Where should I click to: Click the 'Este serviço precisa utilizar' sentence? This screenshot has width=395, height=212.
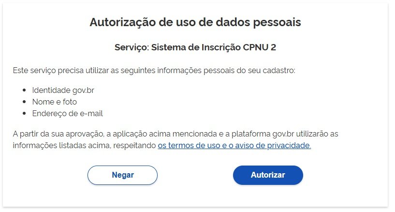[x=154, y=70]
